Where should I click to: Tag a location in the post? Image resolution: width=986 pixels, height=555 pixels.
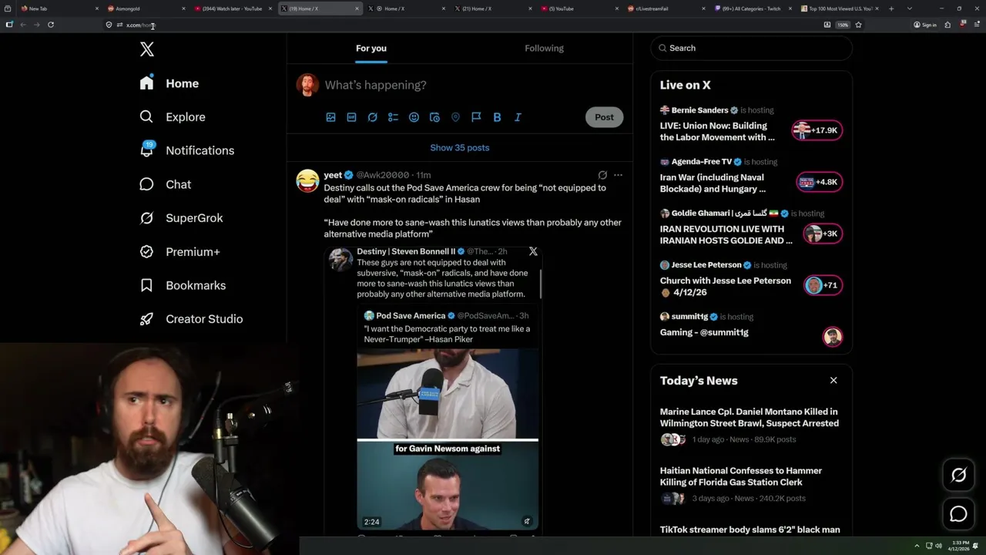coord(455,117)
